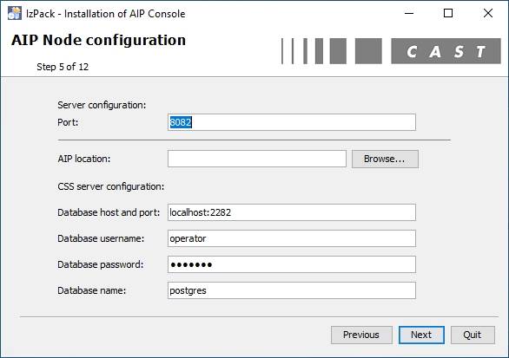Image resolution: width=509 pixels, height=358 pixels.
Task: Click the Server configuration label
Action: click(x=102, y=105)
